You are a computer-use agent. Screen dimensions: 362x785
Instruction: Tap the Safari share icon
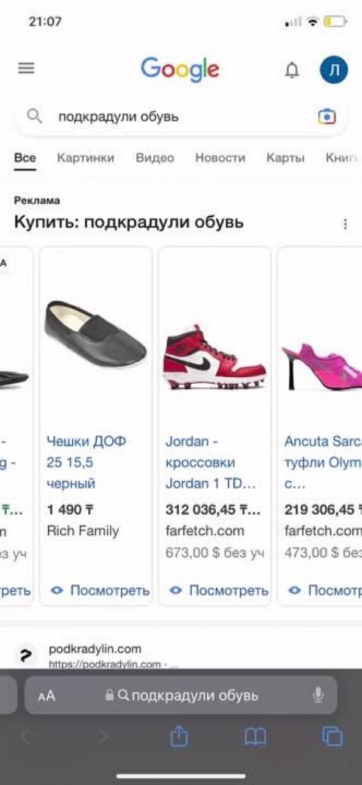179,737
